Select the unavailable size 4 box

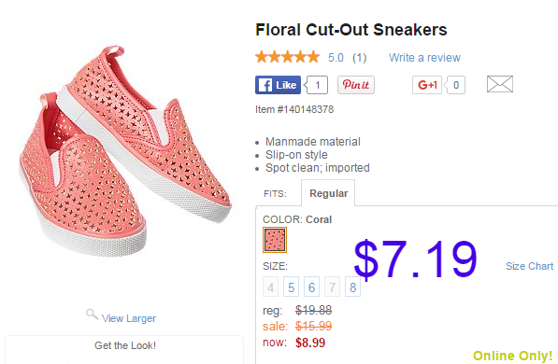270,287
